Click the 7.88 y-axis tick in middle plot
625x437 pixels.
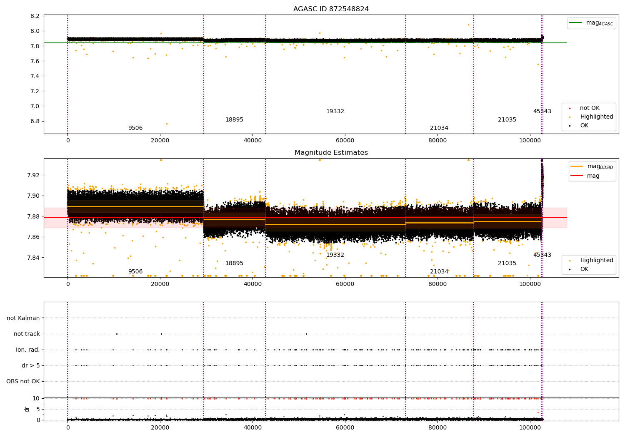34,216
